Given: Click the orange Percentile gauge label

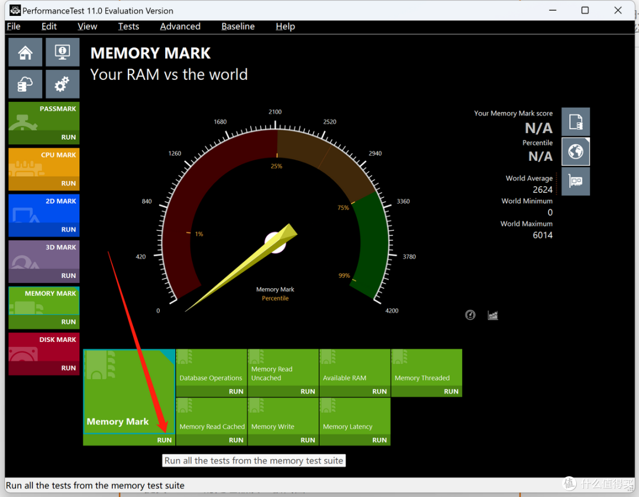Looking at the screenshot, I should pos(275,298).
